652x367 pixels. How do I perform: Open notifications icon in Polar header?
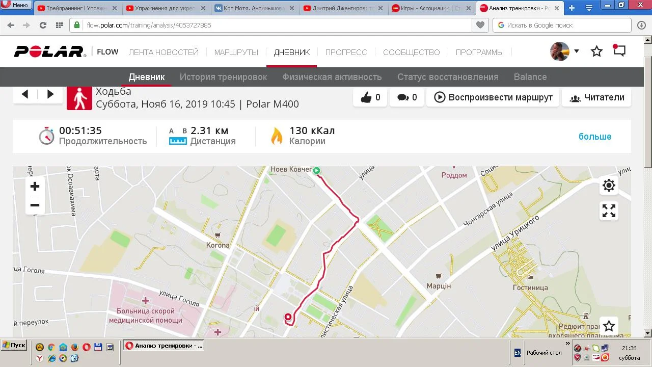(619, 51)
